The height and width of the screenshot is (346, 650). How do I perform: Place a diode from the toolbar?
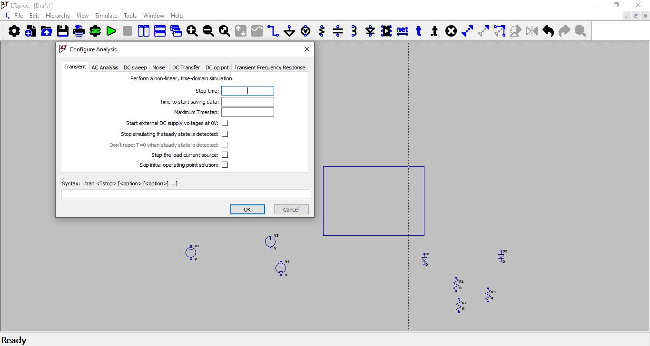[x=370, y=31]
